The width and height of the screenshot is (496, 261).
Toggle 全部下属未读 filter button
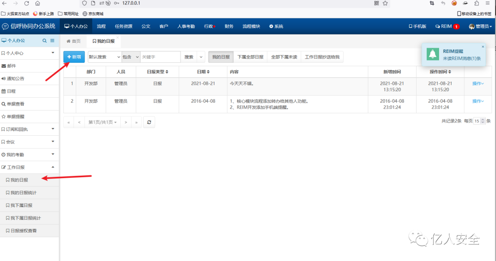284,57
